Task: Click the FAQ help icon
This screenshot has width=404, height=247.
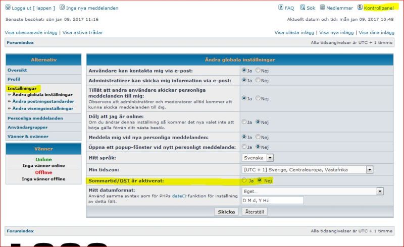Action: click(281, 8)
